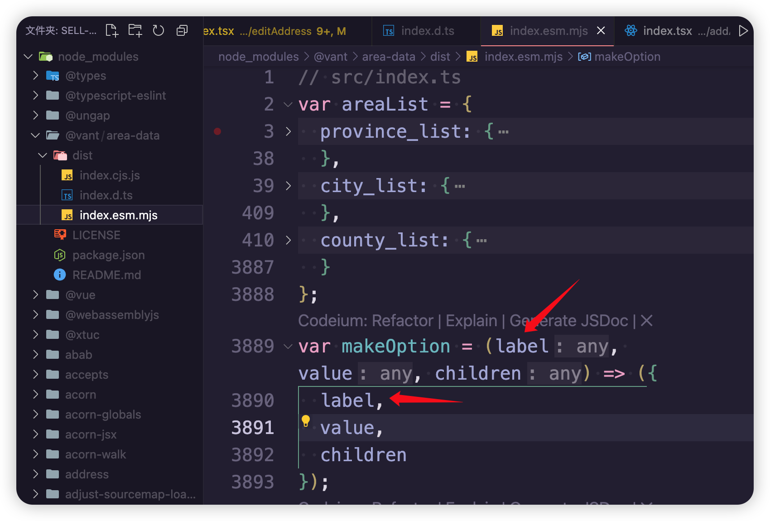Expand the @ungap folder

click(36, 116)
